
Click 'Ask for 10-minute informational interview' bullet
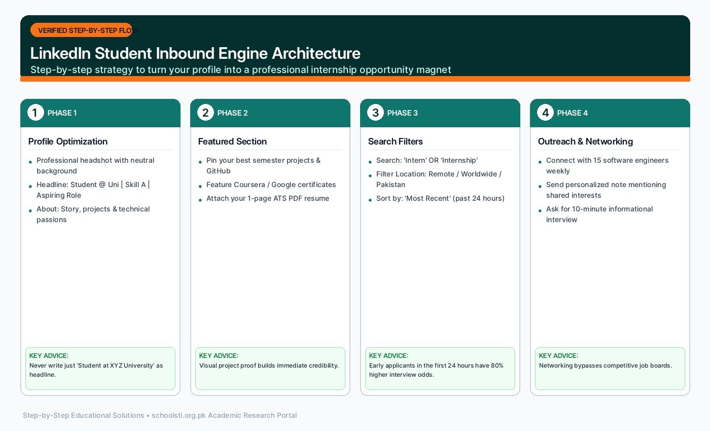pos(599,214)
